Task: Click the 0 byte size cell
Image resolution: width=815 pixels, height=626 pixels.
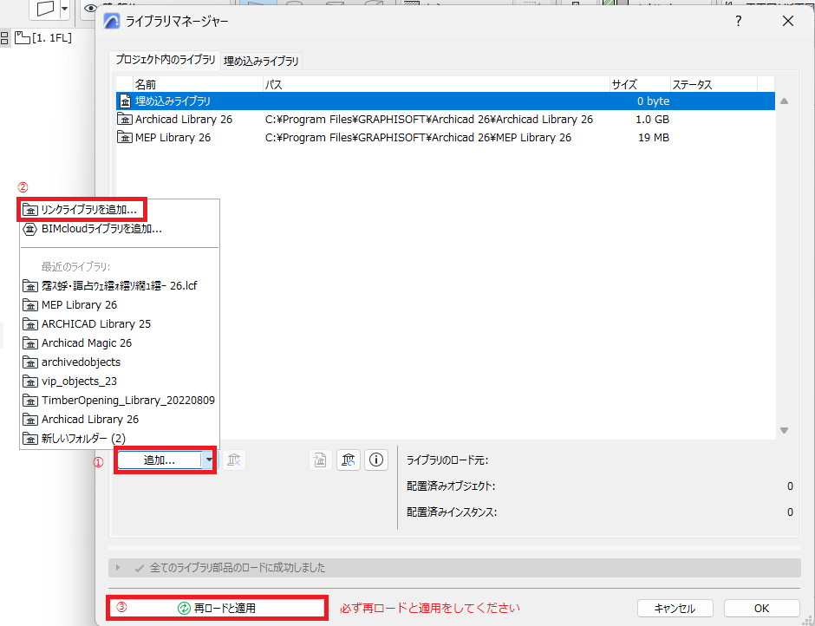Action: tap(654, 101)
